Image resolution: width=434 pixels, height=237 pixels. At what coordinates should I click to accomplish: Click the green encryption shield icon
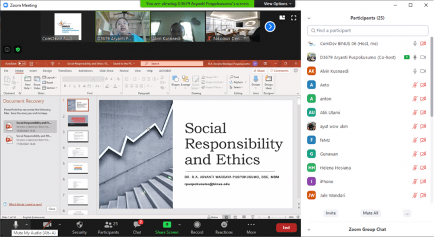pyautogui.click(x=18, y=49)
